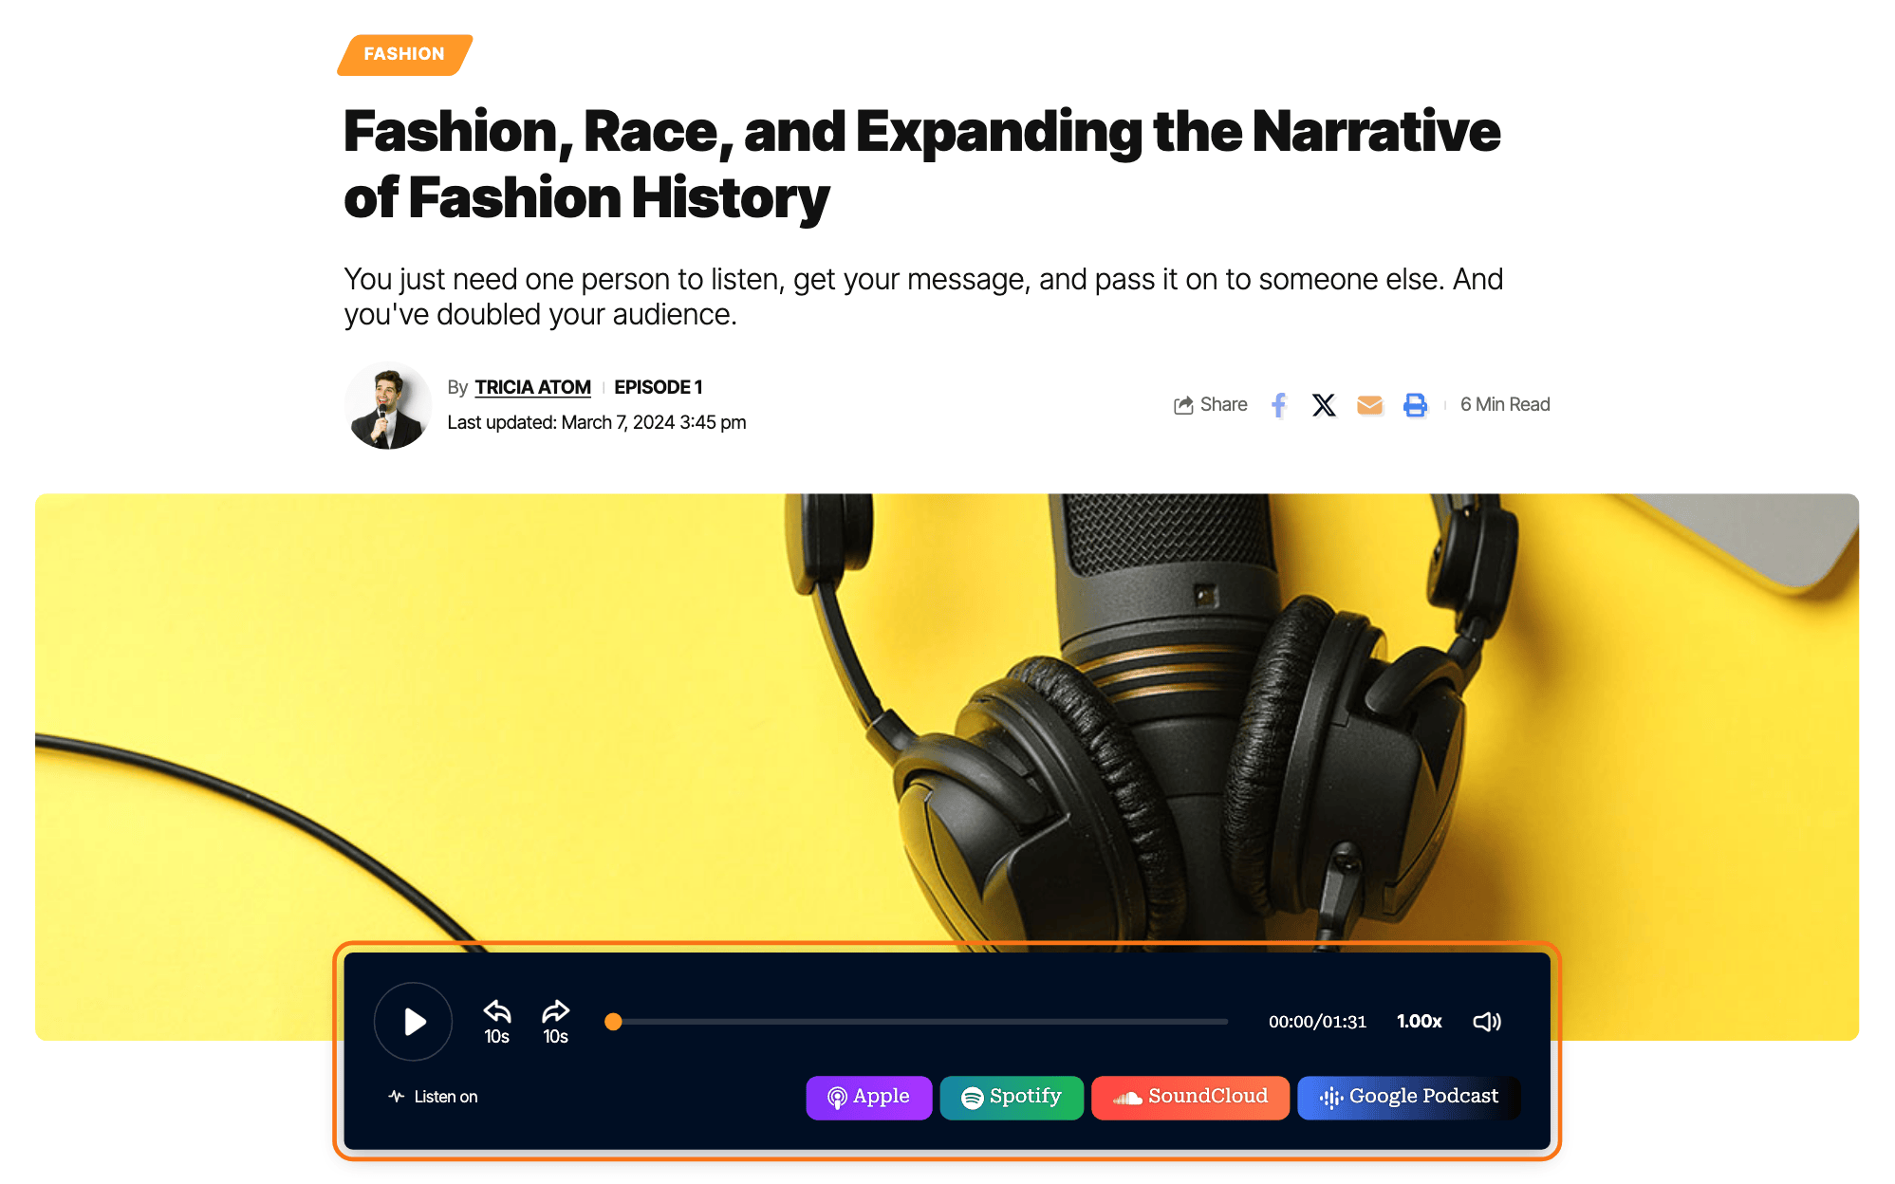Image resolution: width=1895 pixels, height=1184 pixels.
Task: Mute the audio volume icon
Action: (x=1486, y=1021)
